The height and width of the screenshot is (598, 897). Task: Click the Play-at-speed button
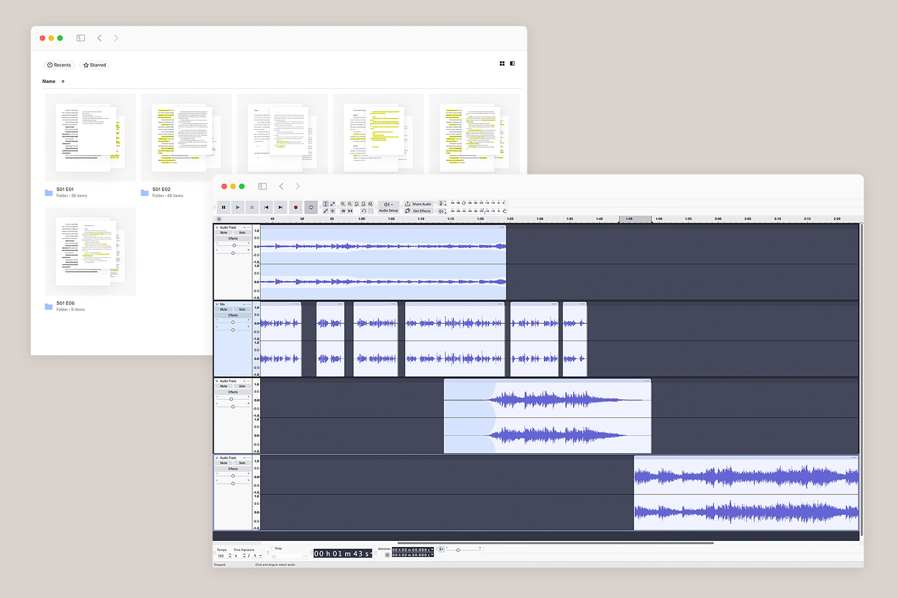pos(441,549)
